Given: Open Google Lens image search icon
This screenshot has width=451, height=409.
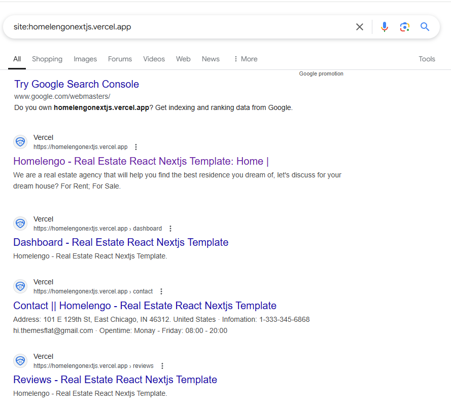Looking at the screenshot, I should click(404, 27).
